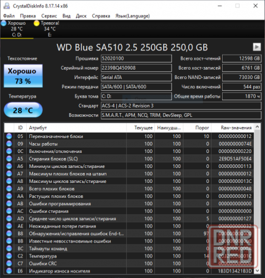Click the power-on hours value 1870 ч
The width and height of the screenshot is (265, 278).
click(241, 96)
